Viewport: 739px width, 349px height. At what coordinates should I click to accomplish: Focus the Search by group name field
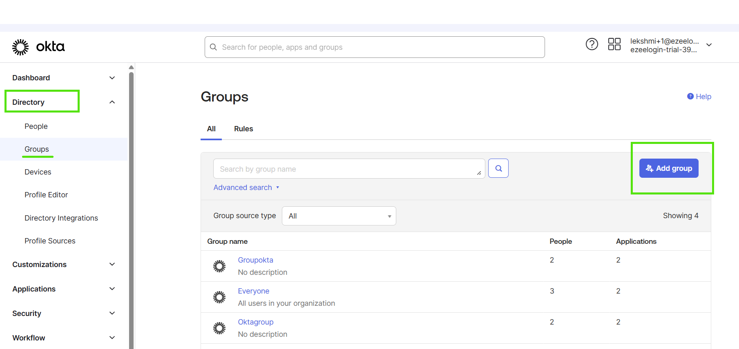tap(349, 169)
